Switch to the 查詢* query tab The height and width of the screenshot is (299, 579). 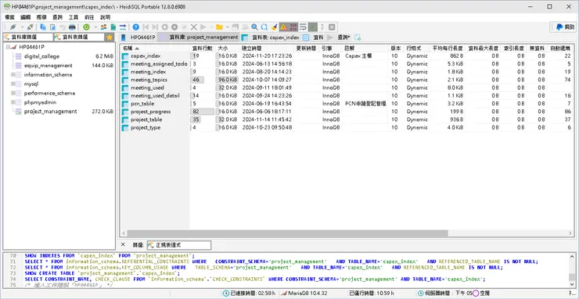pyautogui.click(x=339, y=37)
